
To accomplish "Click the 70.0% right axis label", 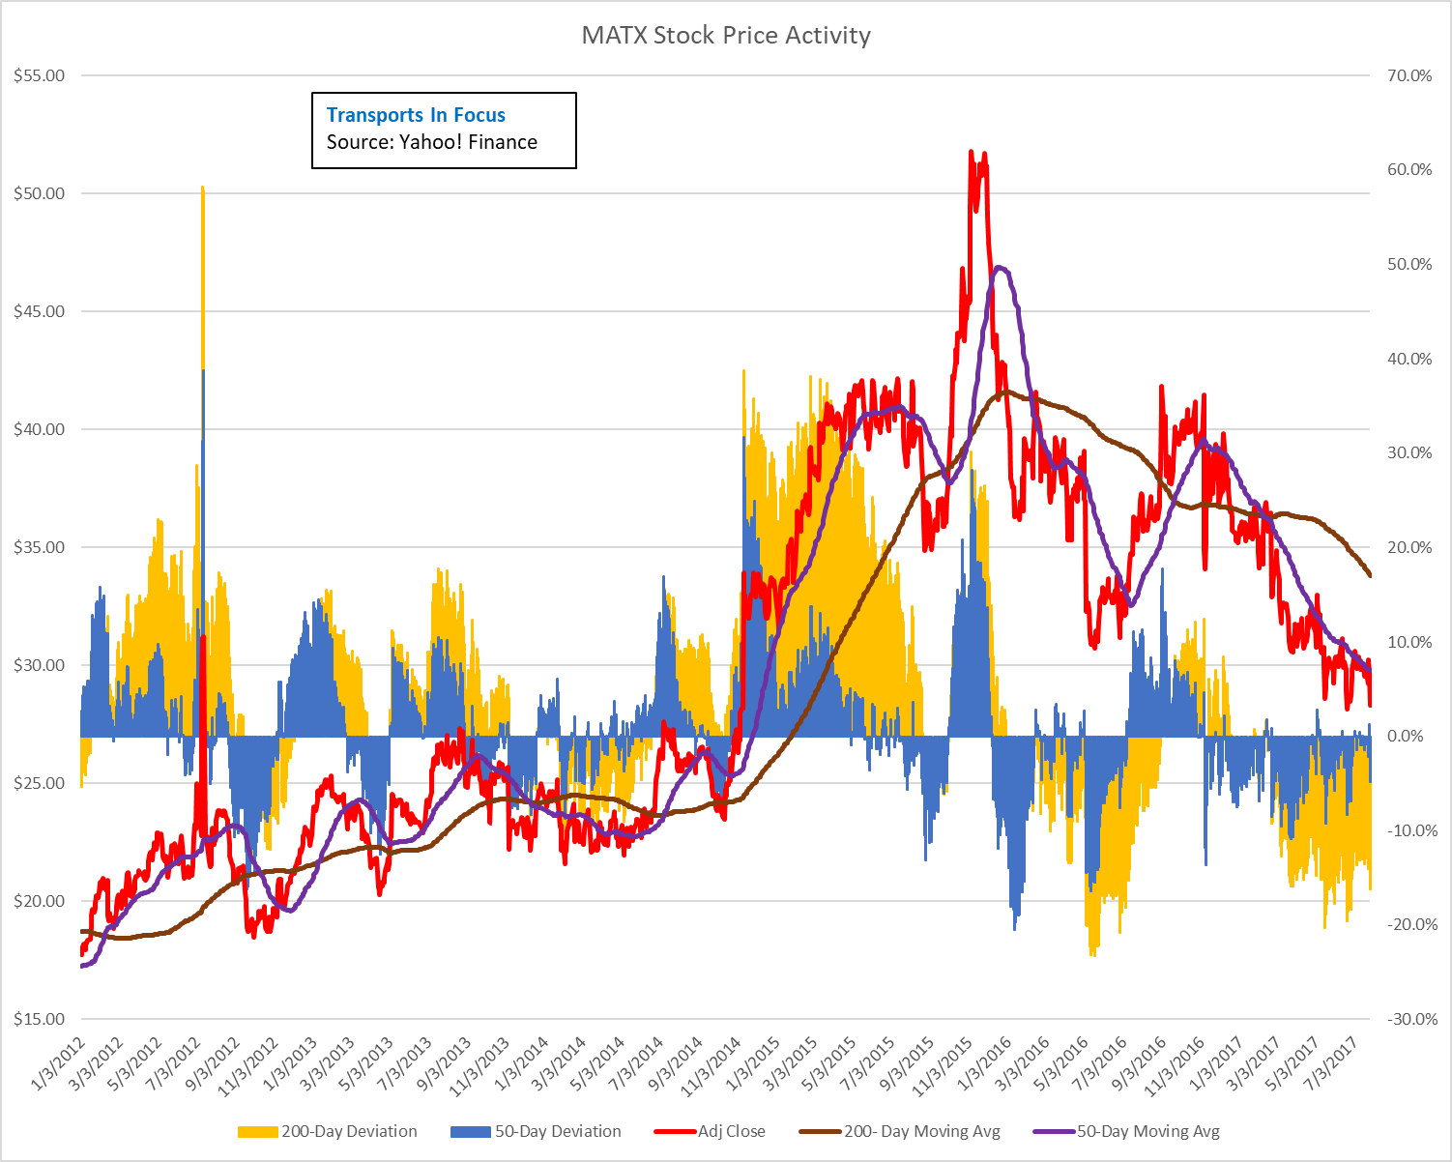I will [x=1410, y=73].
